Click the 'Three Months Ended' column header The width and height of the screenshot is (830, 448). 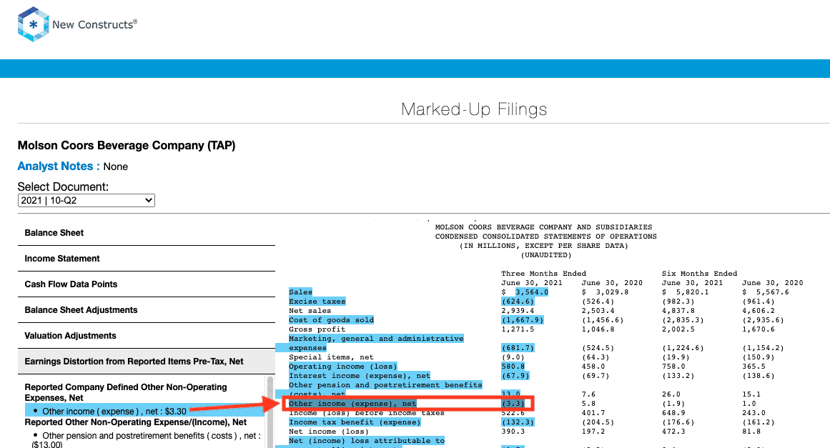(x=543, y=274)
